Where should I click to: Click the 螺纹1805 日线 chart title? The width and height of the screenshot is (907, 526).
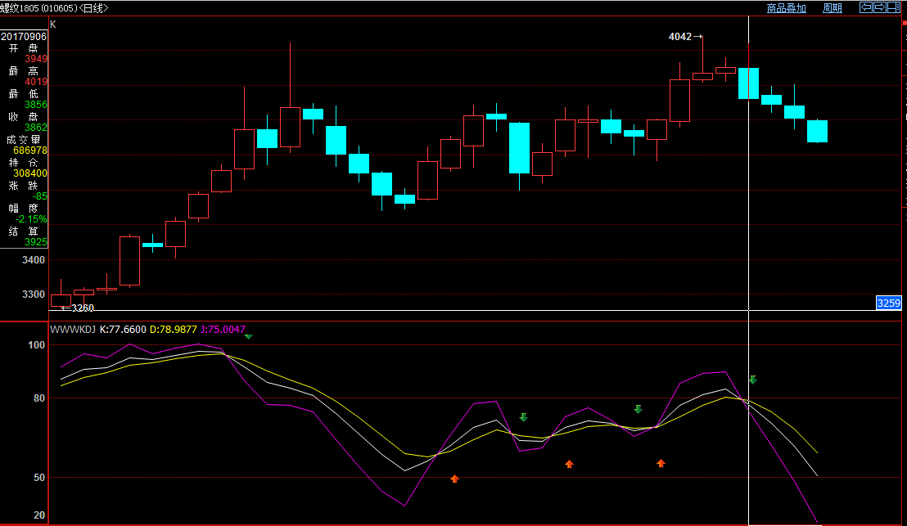click(x=54, y=8)
